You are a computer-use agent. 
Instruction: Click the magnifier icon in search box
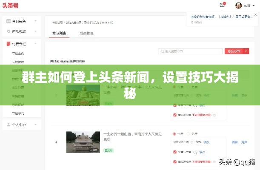[162, 51]
